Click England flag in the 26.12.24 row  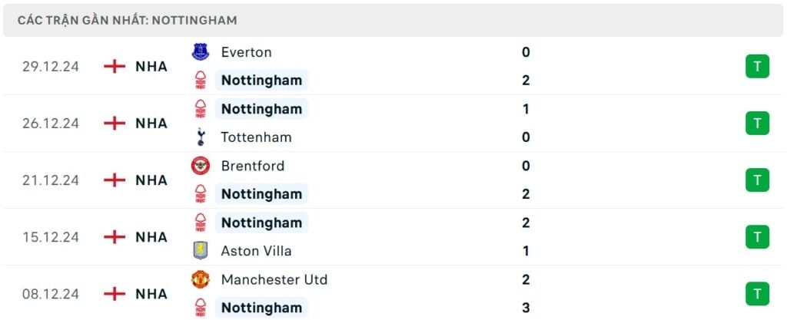115,123
